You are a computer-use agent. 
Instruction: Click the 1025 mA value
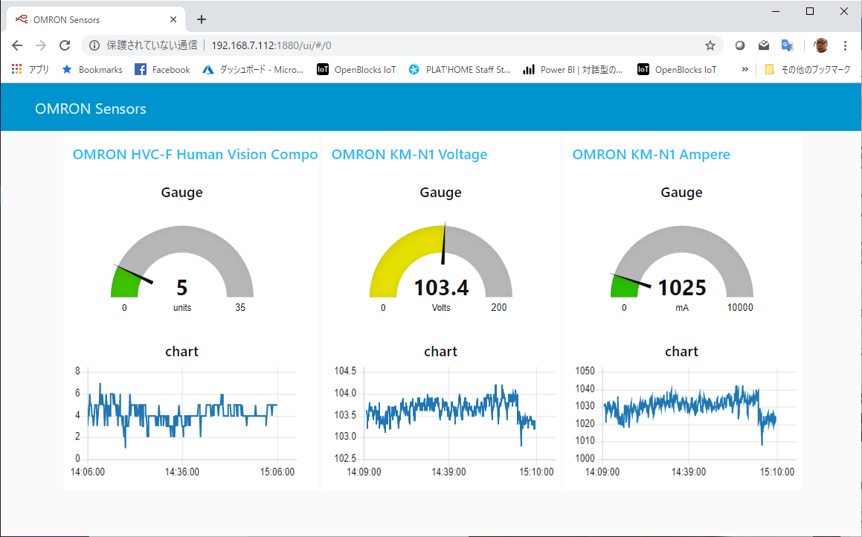pos(682,287)
